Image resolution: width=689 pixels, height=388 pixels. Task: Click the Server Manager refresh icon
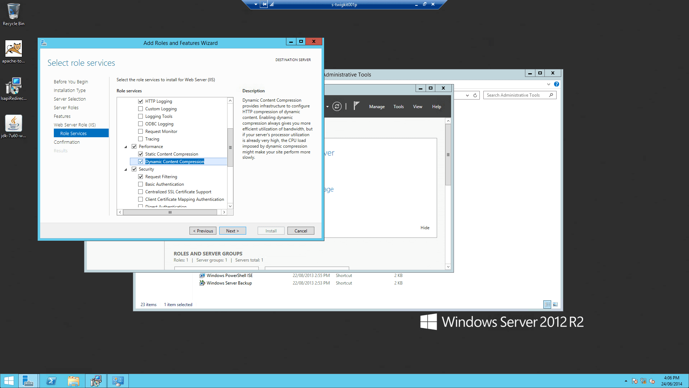pyautogui.click(x=337, y=106)
